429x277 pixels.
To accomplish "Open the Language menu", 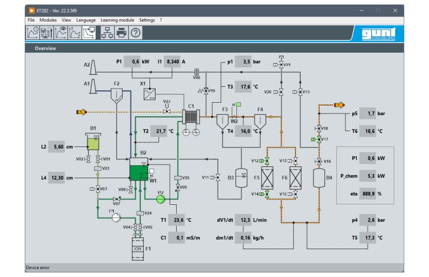I will pyautogui.click(x=86, y=20).
